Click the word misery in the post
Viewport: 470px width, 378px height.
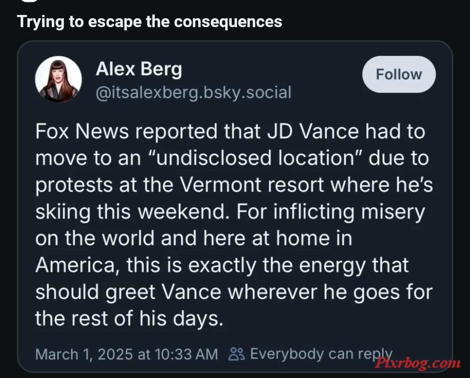pos(393,211)
